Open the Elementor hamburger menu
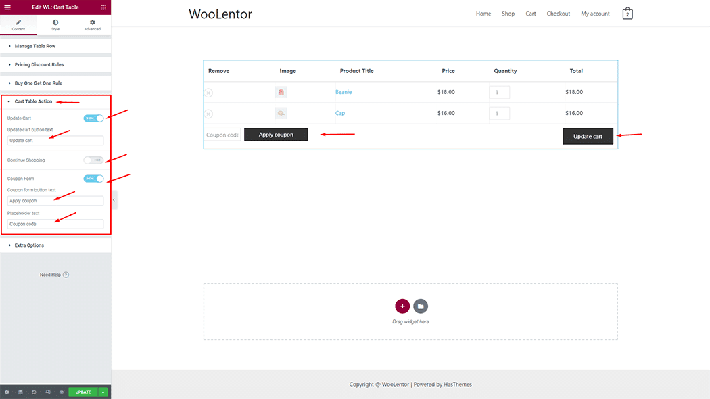 pyautogui.click(x=7, y=7)
